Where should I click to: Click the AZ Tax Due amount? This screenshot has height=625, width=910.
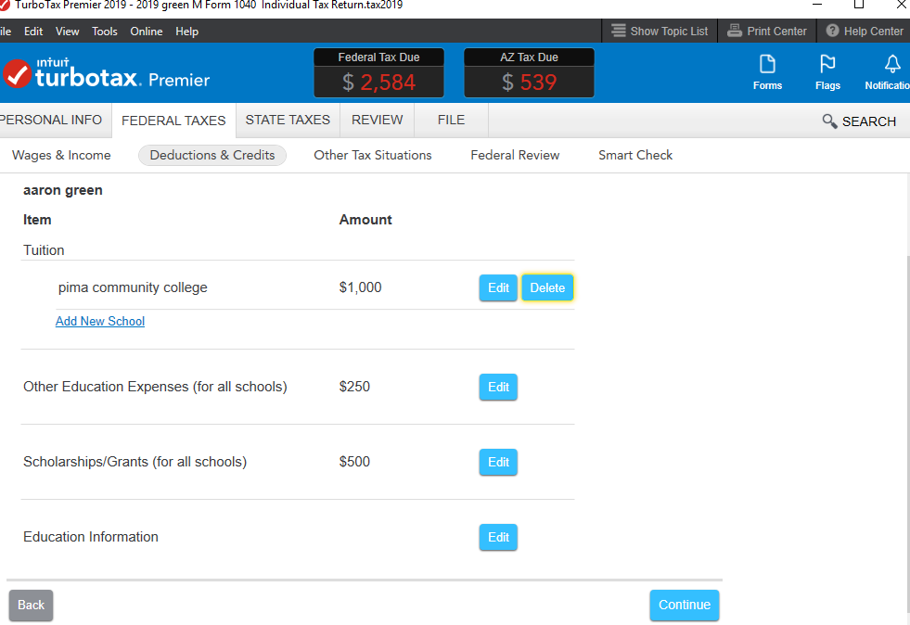point(530,82)
